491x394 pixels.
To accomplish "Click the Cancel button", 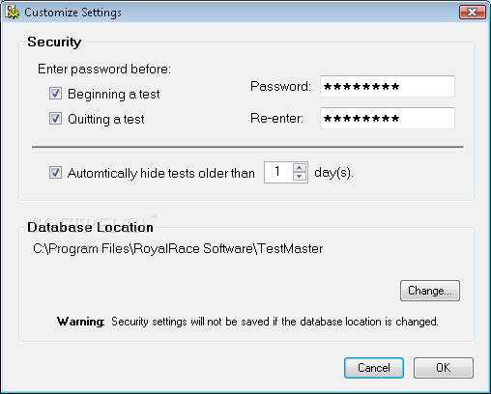I will tap(374, 368).
